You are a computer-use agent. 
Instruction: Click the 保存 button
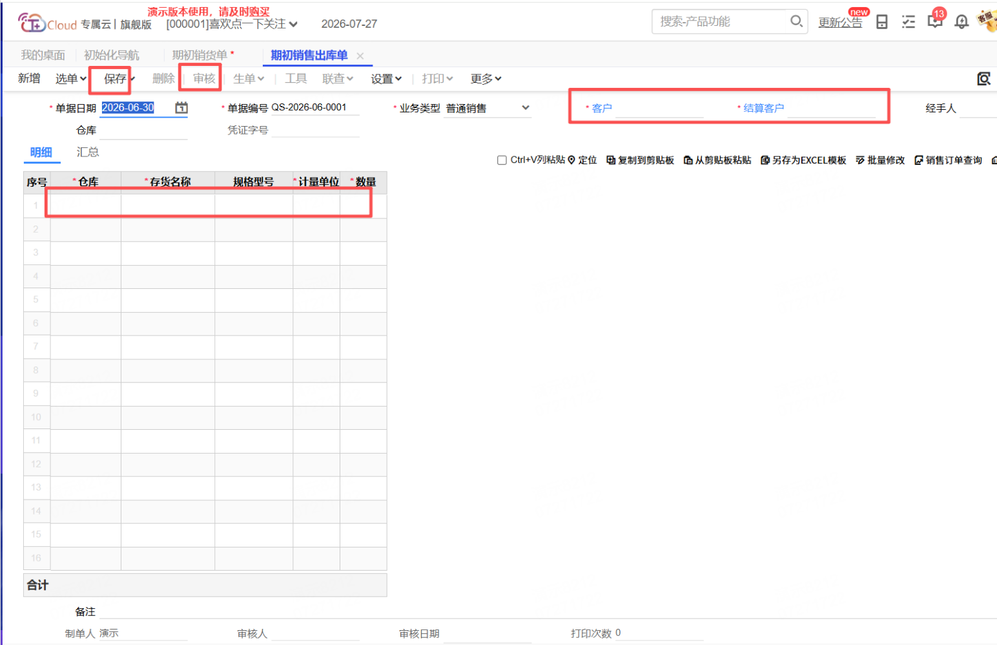[x=115, y=79]
